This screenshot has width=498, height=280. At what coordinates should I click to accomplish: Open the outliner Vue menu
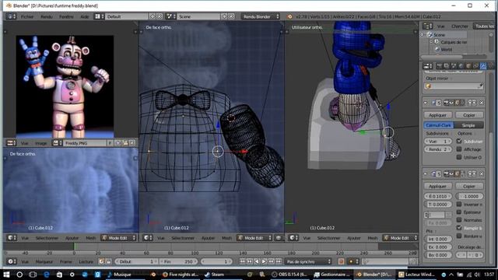click(441, 26)
